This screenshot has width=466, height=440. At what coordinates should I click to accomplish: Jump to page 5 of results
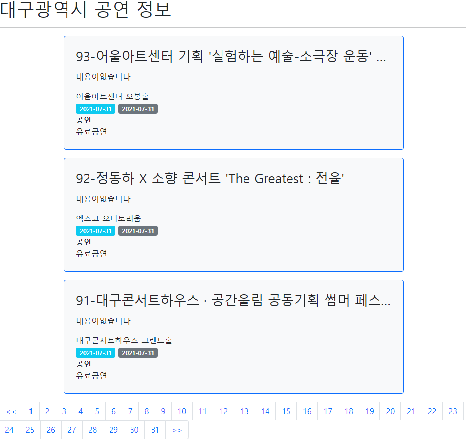97,411
